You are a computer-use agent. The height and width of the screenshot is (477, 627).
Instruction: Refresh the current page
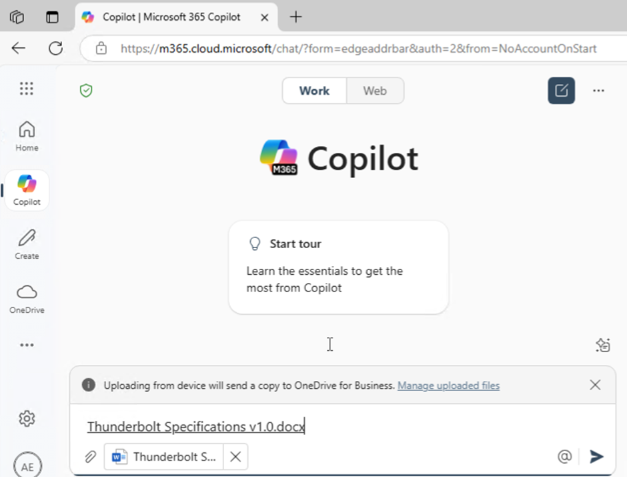click(55, 49)
